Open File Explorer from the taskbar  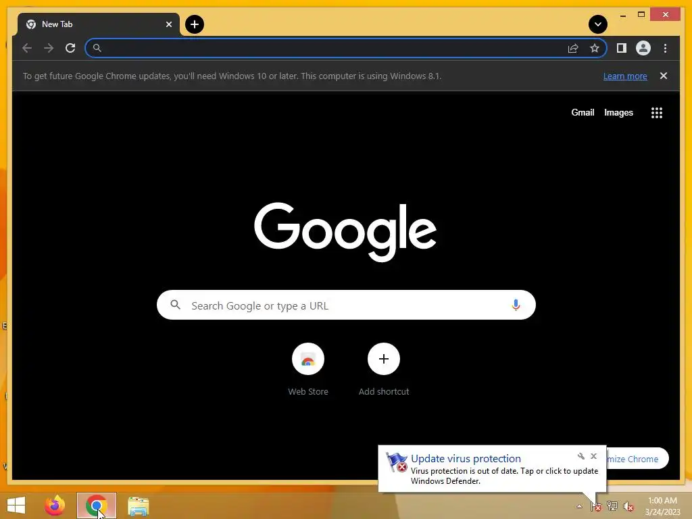click(138, 506)
